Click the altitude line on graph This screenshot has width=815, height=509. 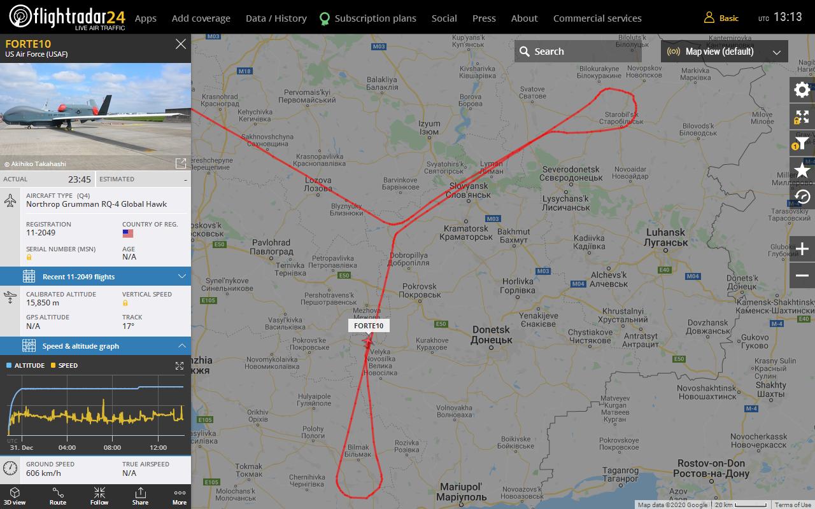96,387
